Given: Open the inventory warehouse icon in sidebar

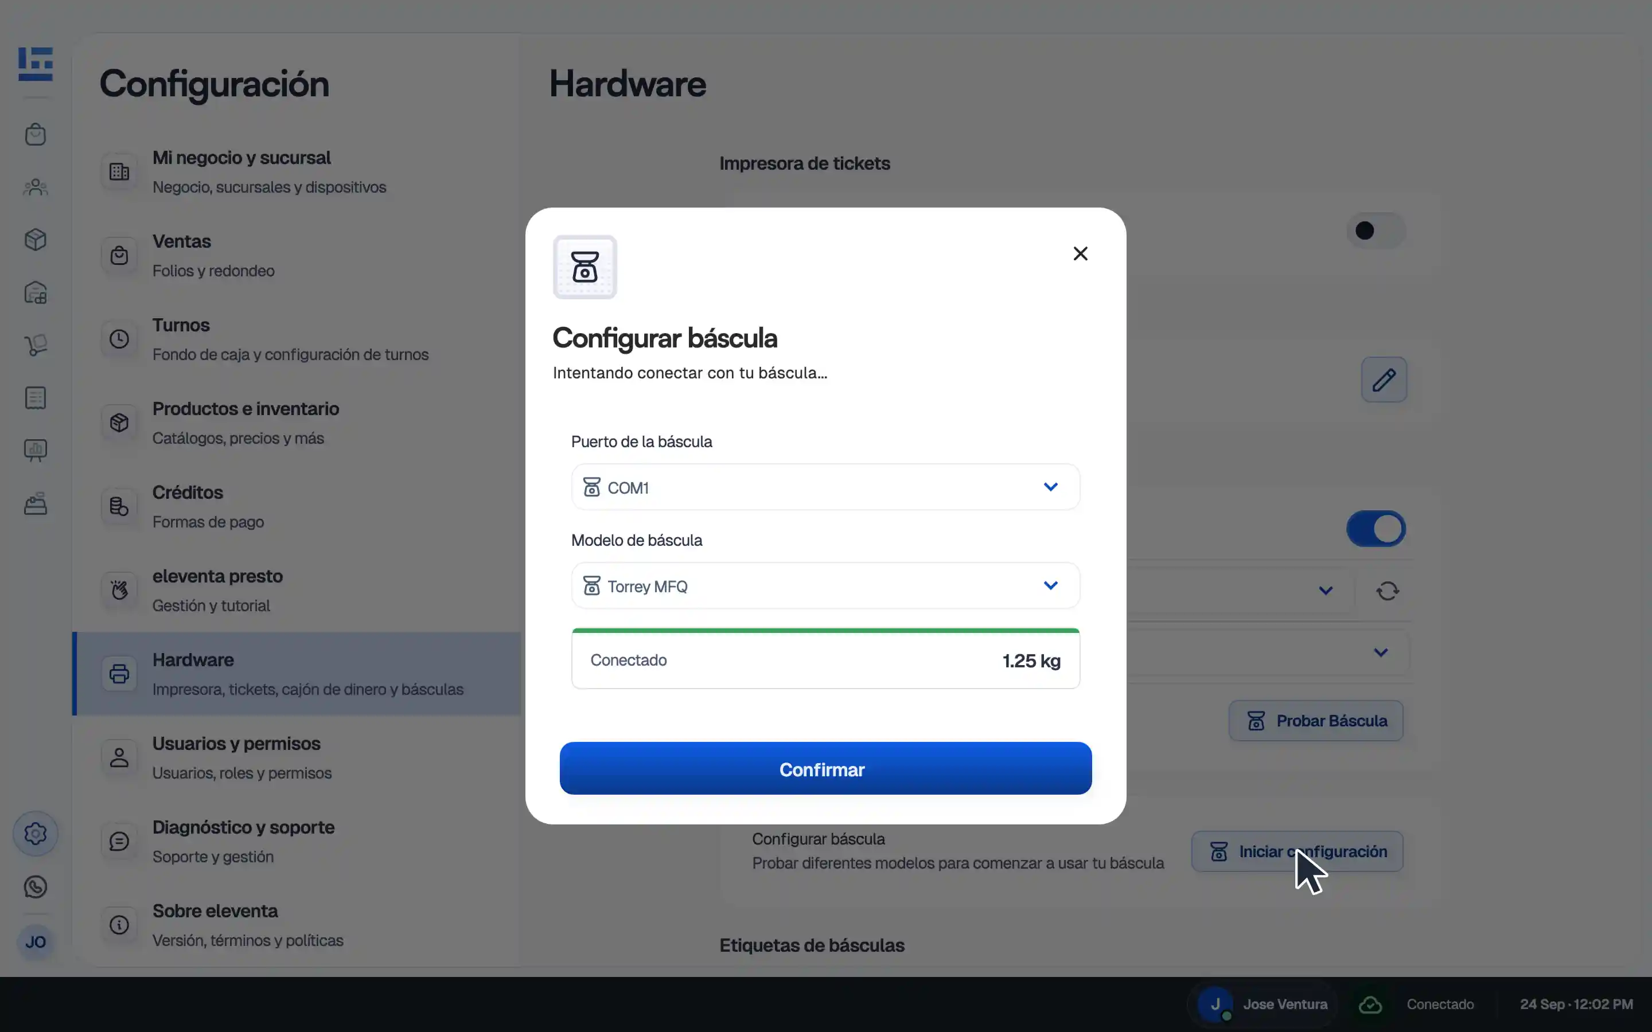Looking at the screenshot, I should (36, 293).
